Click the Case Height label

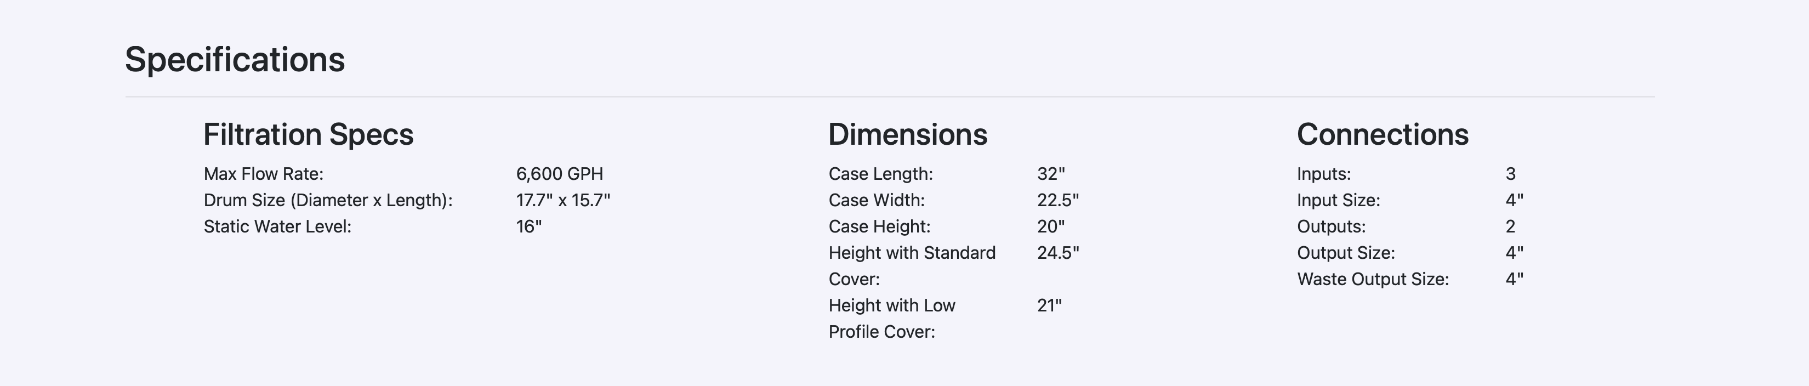coord(879,226)
